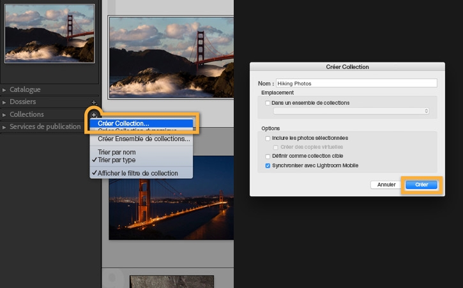Click the plus icon beside Dossiers
The height and width of the screenshot is (288, 463).
(x=94, y=103)
